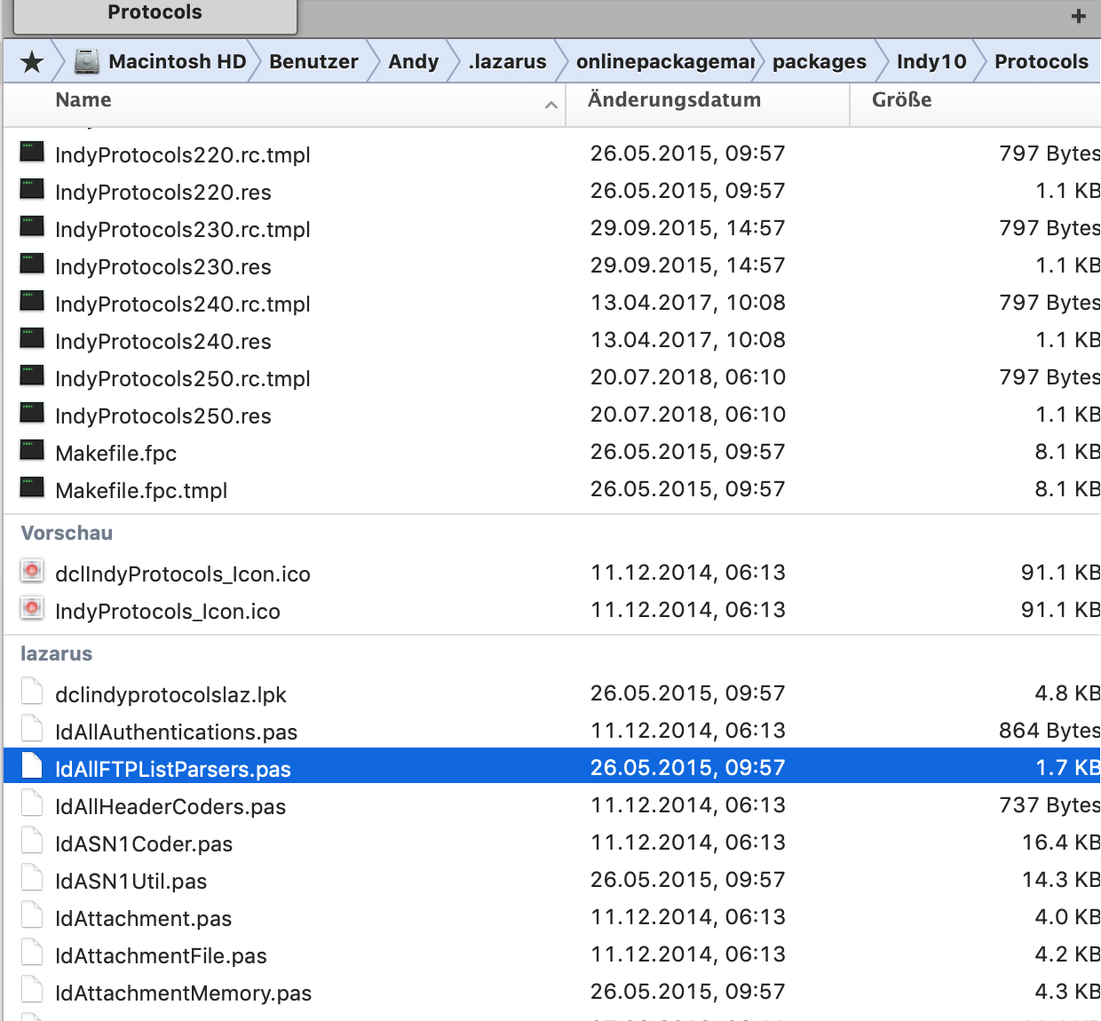Click the IdASN1Coder.pas document icon
This screenshot has height=1021, width=1101.
click(x=32, y=841)
